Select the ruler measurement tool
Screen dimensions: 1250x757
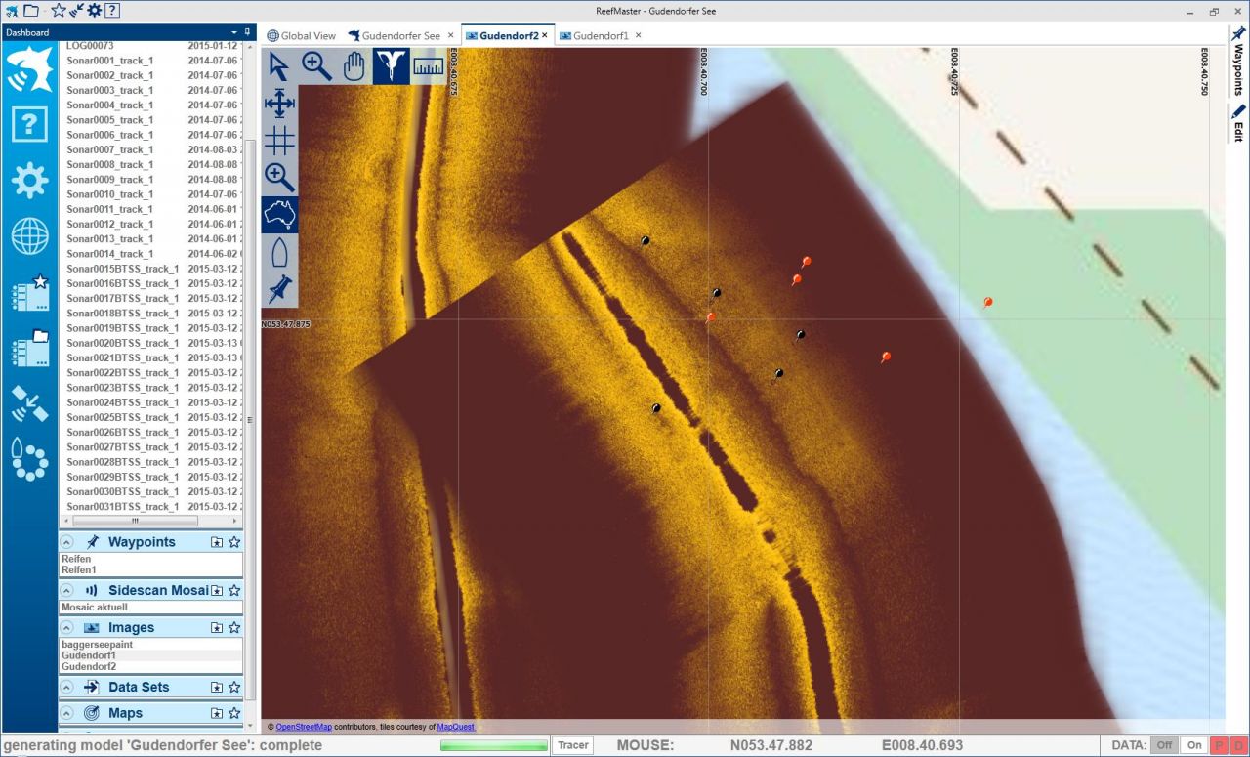click(x=428, y=66)
